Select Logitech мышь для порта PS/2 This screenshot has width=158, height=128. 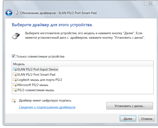[x=40, y=80]
